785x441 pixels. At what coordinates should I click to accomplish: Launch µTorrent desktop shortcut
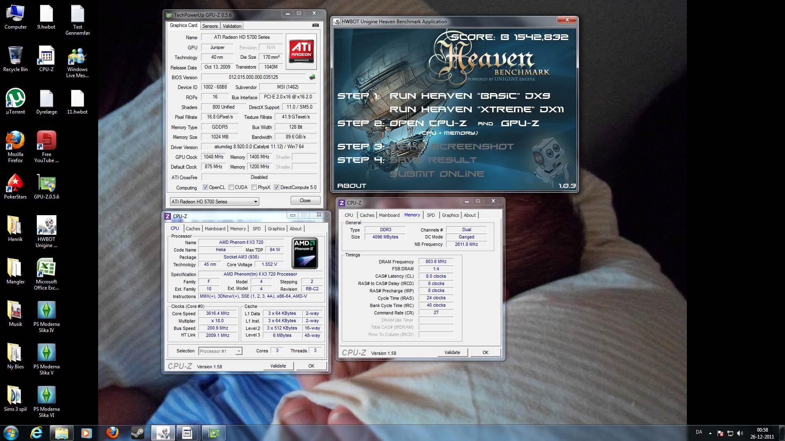pyautogui.click(x=16, y=102)
